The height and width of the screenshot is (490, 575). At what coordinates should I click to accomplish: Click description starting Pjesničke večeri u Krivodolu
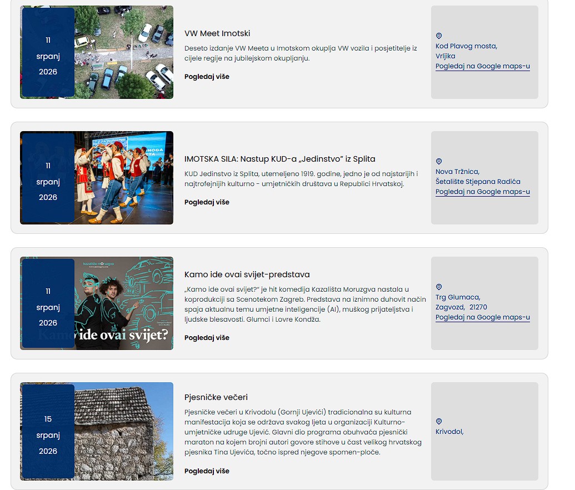point(303,432)
